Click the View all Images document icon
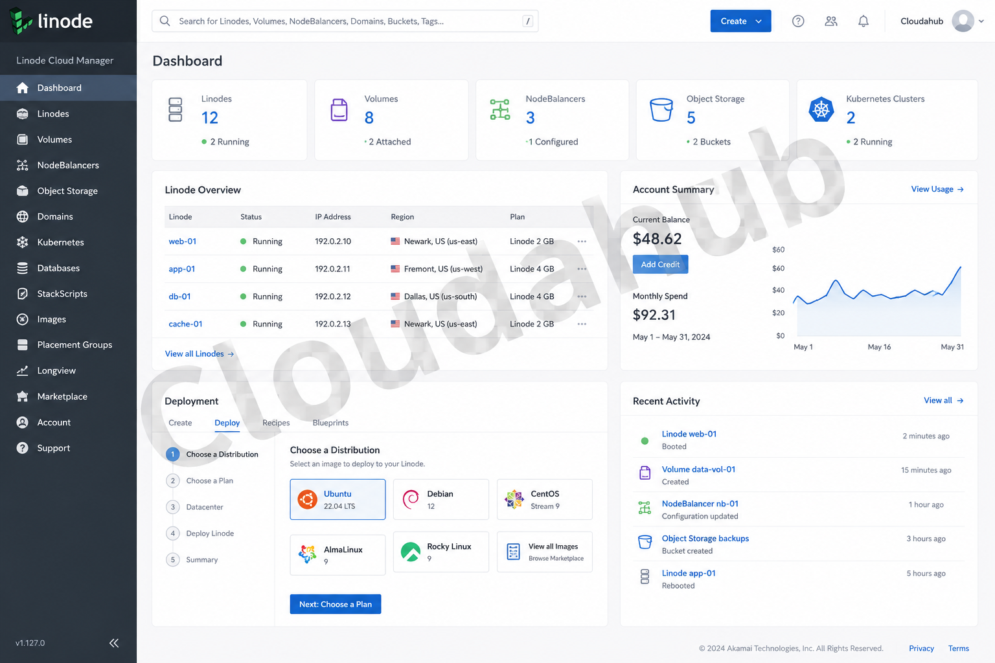 coord(514,552)
